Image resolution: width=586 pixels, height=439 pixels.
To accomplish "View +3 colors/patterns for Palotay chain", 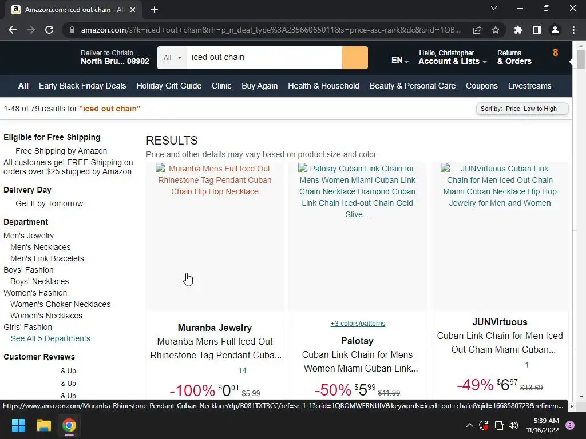I will [x=358, y=324].
